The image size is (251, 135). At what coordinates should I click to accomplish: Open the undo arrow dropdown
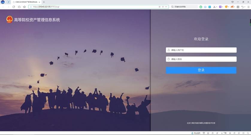(x=245, y=7)
